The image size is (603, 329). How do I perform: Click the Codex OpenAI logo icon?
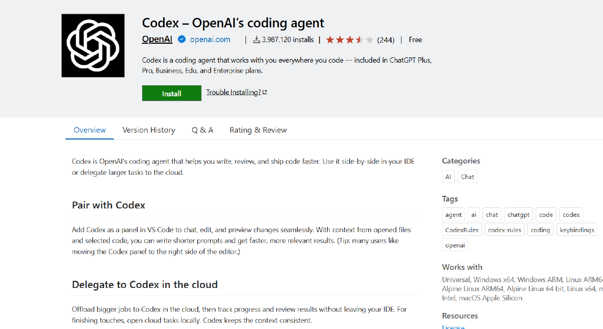coord(93,45)
